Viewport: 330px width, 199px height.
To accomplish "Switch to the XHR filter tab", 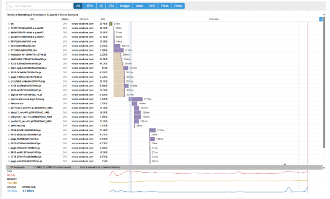I will [152, 6].
